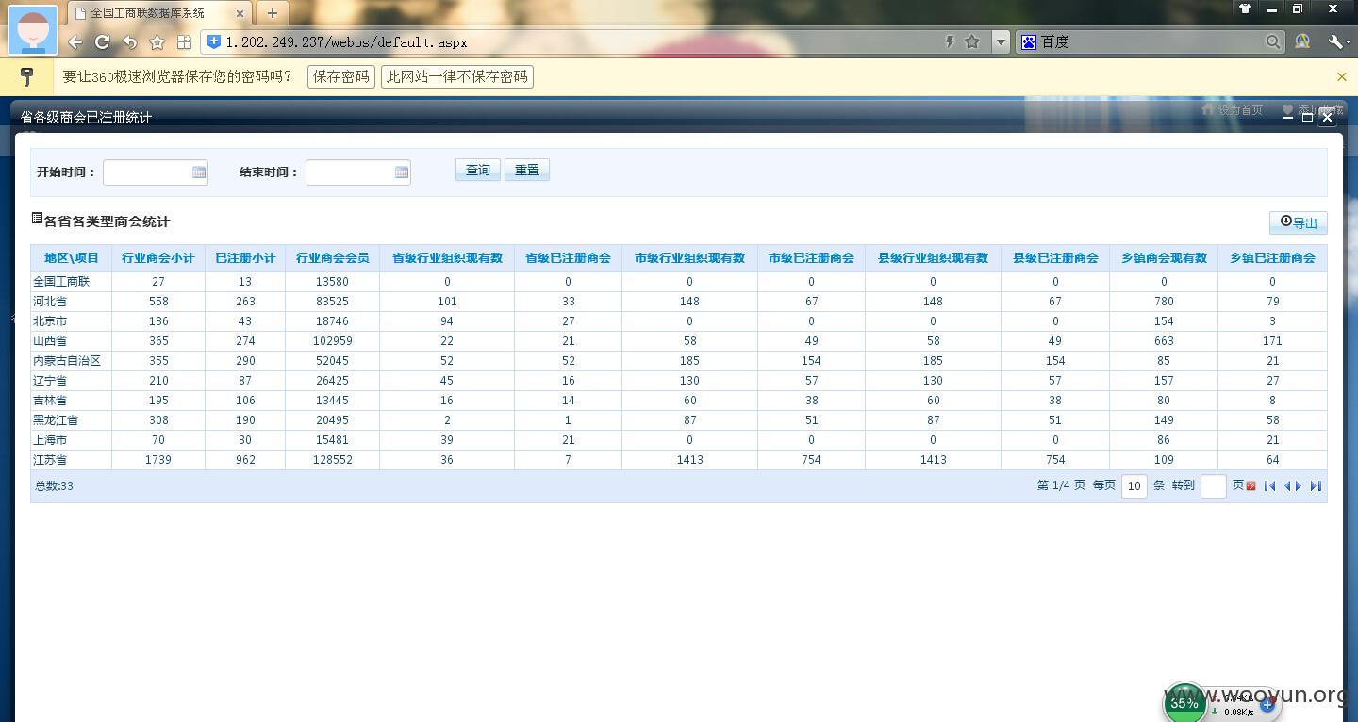The height and width of the screenshot is (722, 1358).
Task: Click the 转到 page number field
Action: pos(1214,486)
